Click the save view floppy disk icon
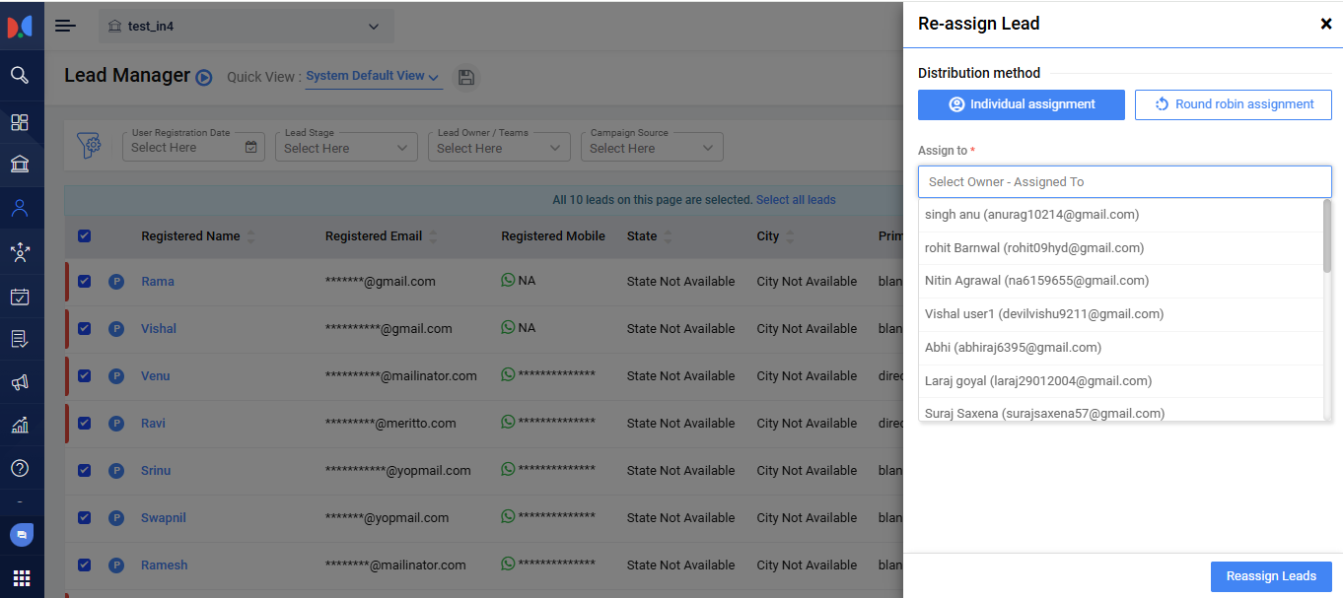This screenshot has width=1343, height=598. click(467, 77)
